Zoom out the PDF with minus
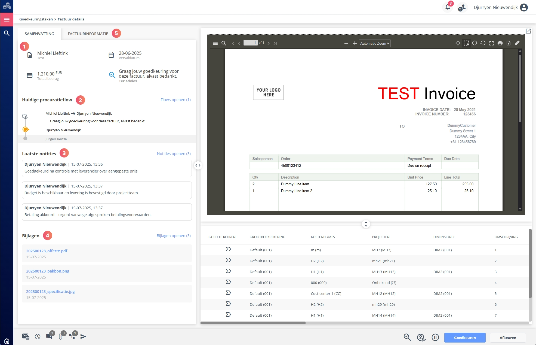Screen dimensions: 536x345 [346, 43]
